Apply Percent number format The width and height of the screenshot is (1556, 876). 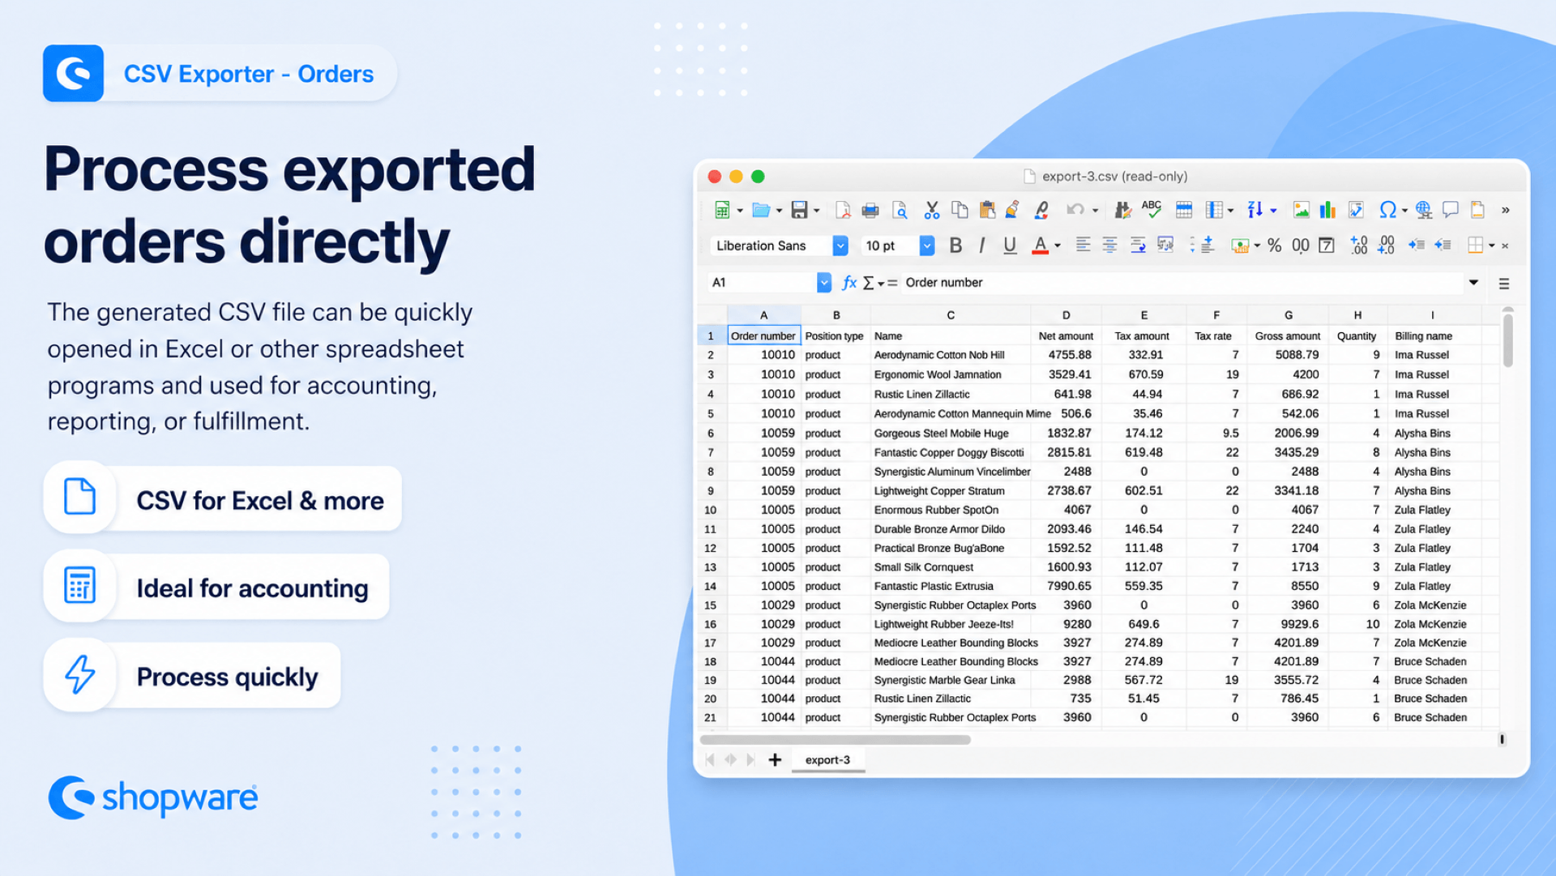pos(1275,246)
